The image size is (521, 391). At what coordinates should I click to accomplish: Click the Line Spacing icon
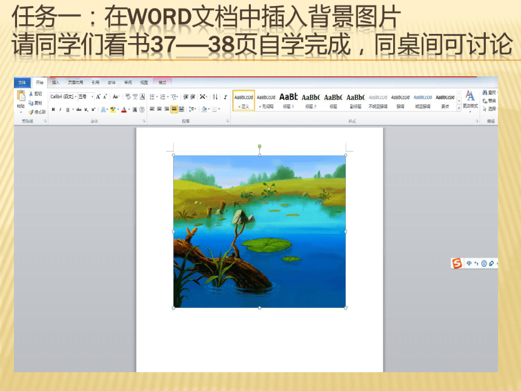191,109
